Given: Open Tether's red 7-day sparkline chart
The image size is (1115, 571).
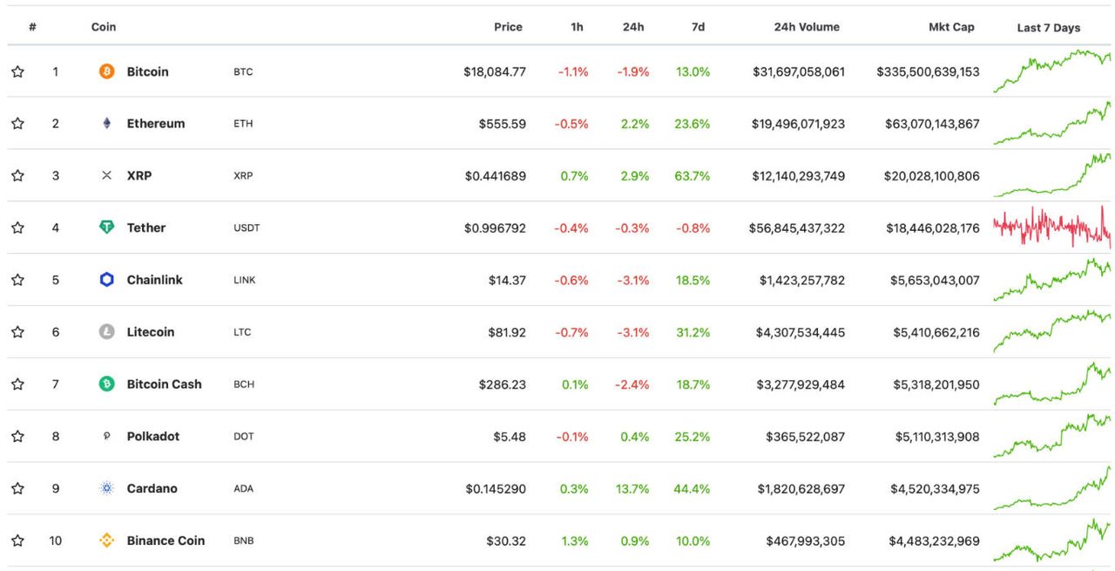Looking at the screenshot, I should [1052, 227].
